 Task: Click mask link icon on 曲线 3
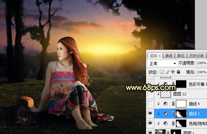point(173,113)
